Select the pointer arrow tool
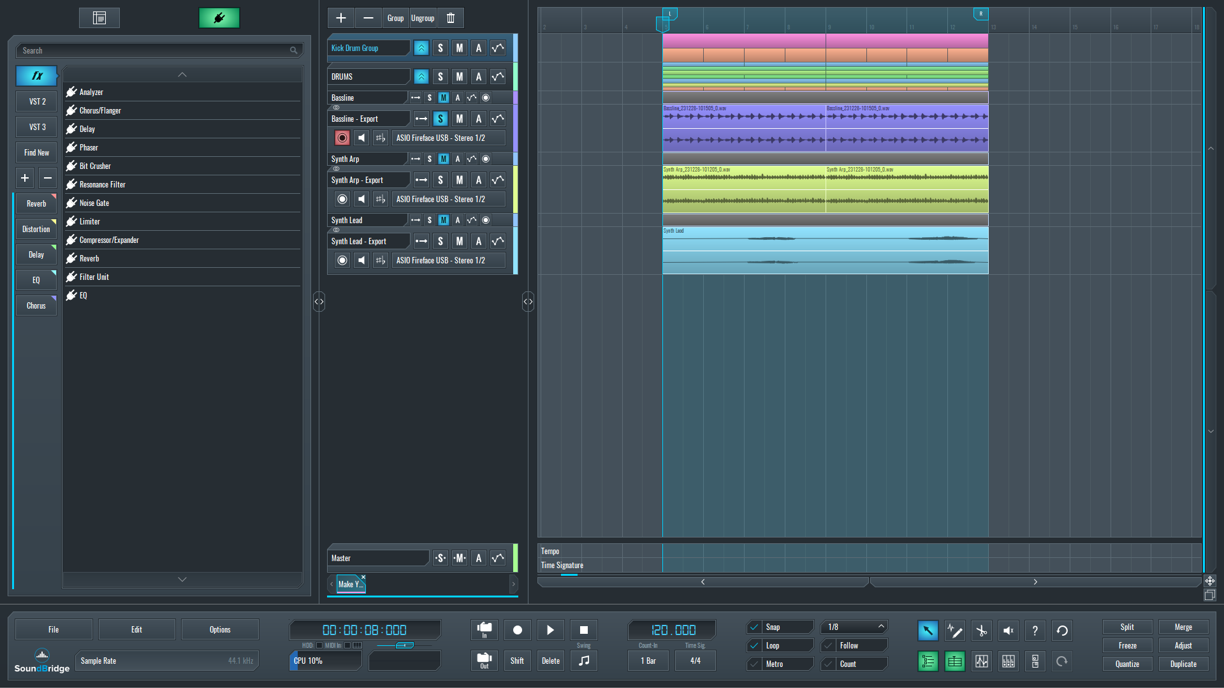This screenshot has width=1224, height=688. (x=928, y=631)
